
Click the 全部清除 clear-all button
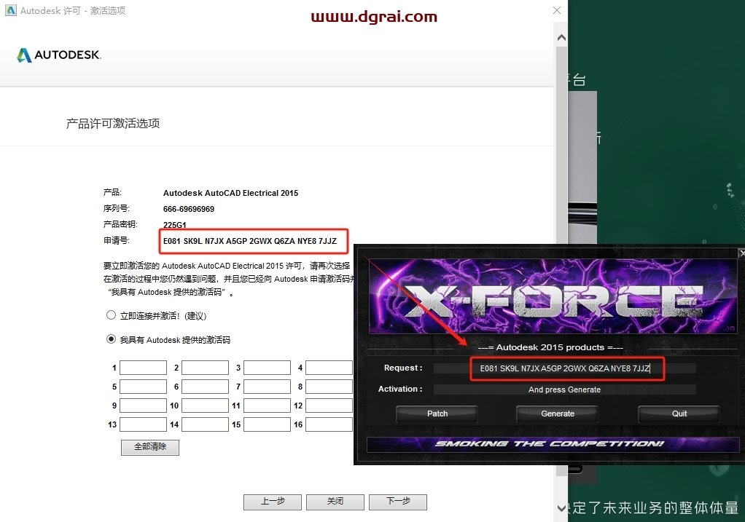tap(150, 447)
